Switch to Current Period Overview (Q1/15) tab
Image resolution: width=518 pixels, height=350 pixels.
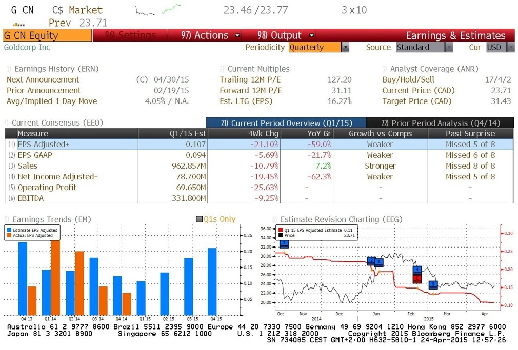pyautogui.click(x=286, y=123)
